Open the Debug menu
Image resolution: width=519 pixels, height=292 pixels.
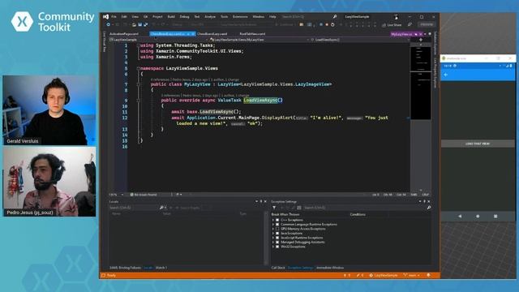184,16
